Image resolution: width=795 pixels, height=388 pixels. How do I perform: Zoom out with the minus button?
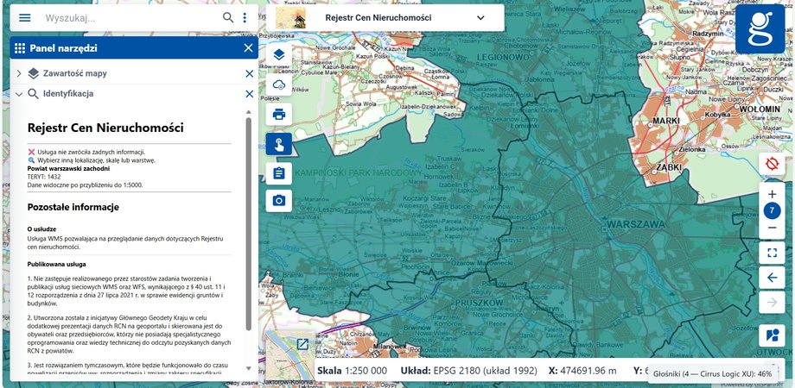tap(772, 228)
